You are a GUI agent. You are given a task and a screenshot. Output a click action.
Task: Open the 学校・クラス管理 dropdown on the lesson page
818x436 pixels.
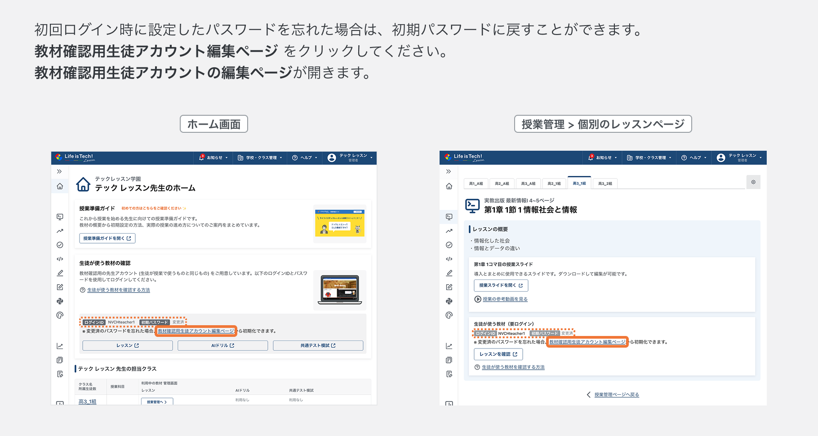(649, 157)
